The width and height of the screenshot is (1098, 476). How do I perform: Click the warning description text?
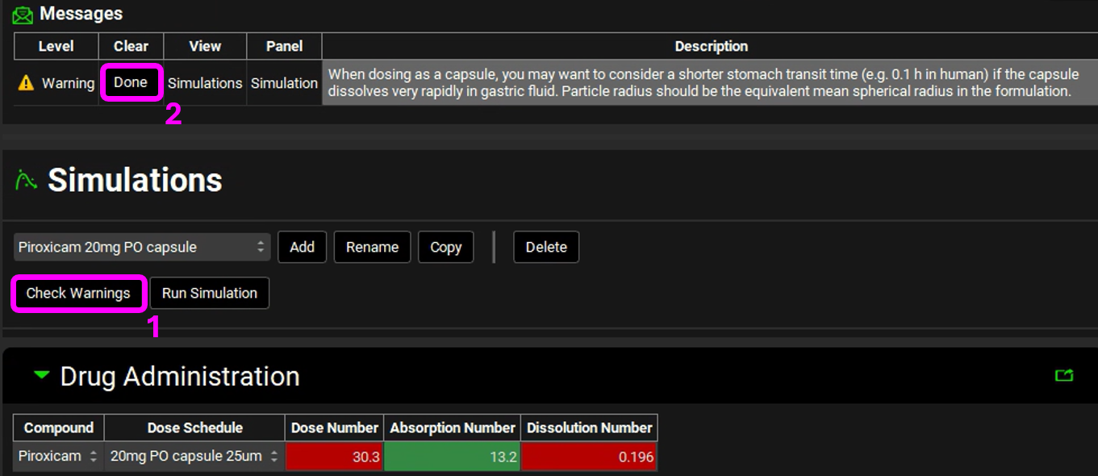(702, 82)
